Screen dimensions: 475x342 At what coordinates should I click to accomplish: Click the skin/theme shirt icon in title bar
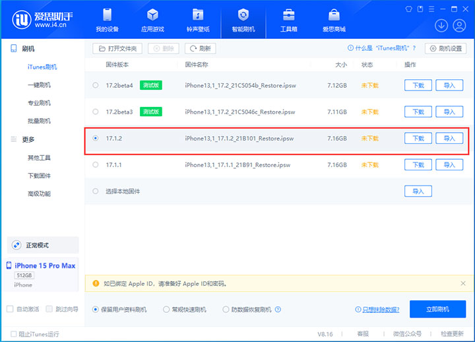click(x=408, y=9)
